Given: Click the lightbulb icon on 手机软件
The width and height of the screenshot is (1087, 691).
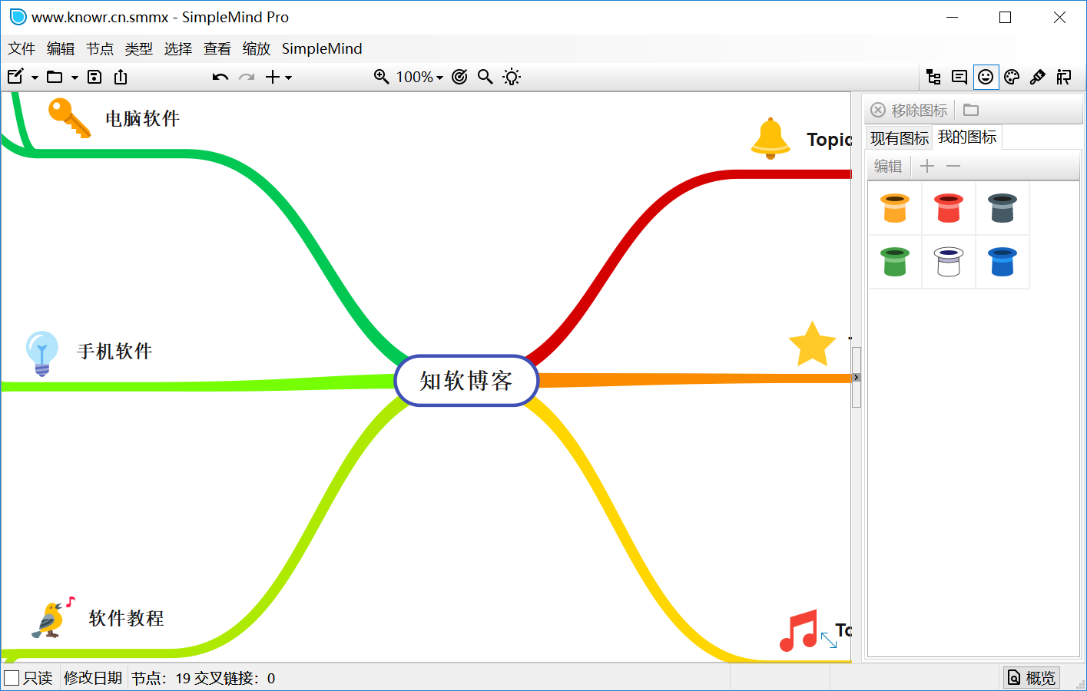Looking at the screenshot, I should (41, 353).
